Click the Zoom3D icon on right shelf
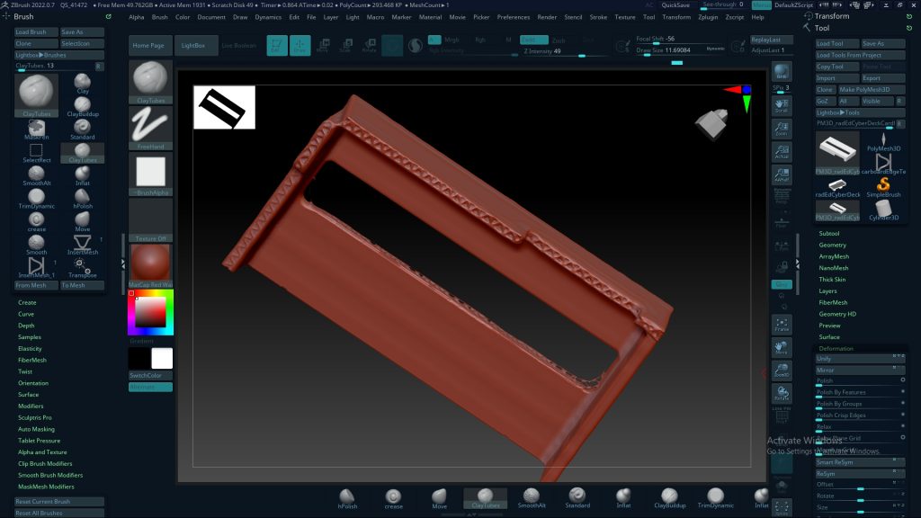 pos(782,370)
